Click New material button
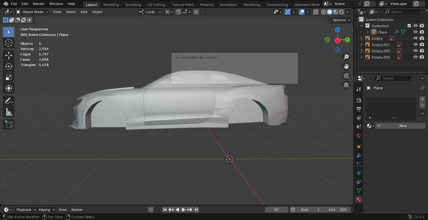This screenshot has width=428, height=220. click(x=403, y=126)
